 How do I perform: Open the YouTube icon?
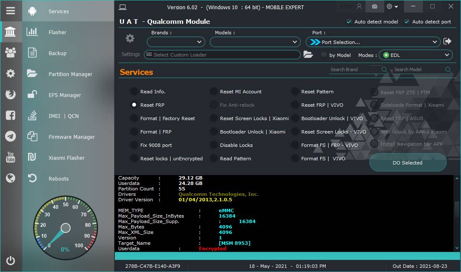click(x=10, y=157)
